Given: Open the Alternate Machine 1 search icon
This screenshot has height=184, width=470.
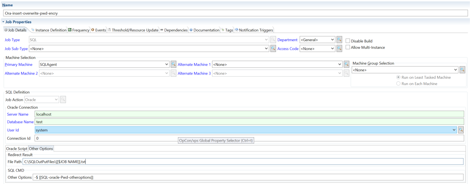Looking at the screenshot, I should tap(346, 64).
